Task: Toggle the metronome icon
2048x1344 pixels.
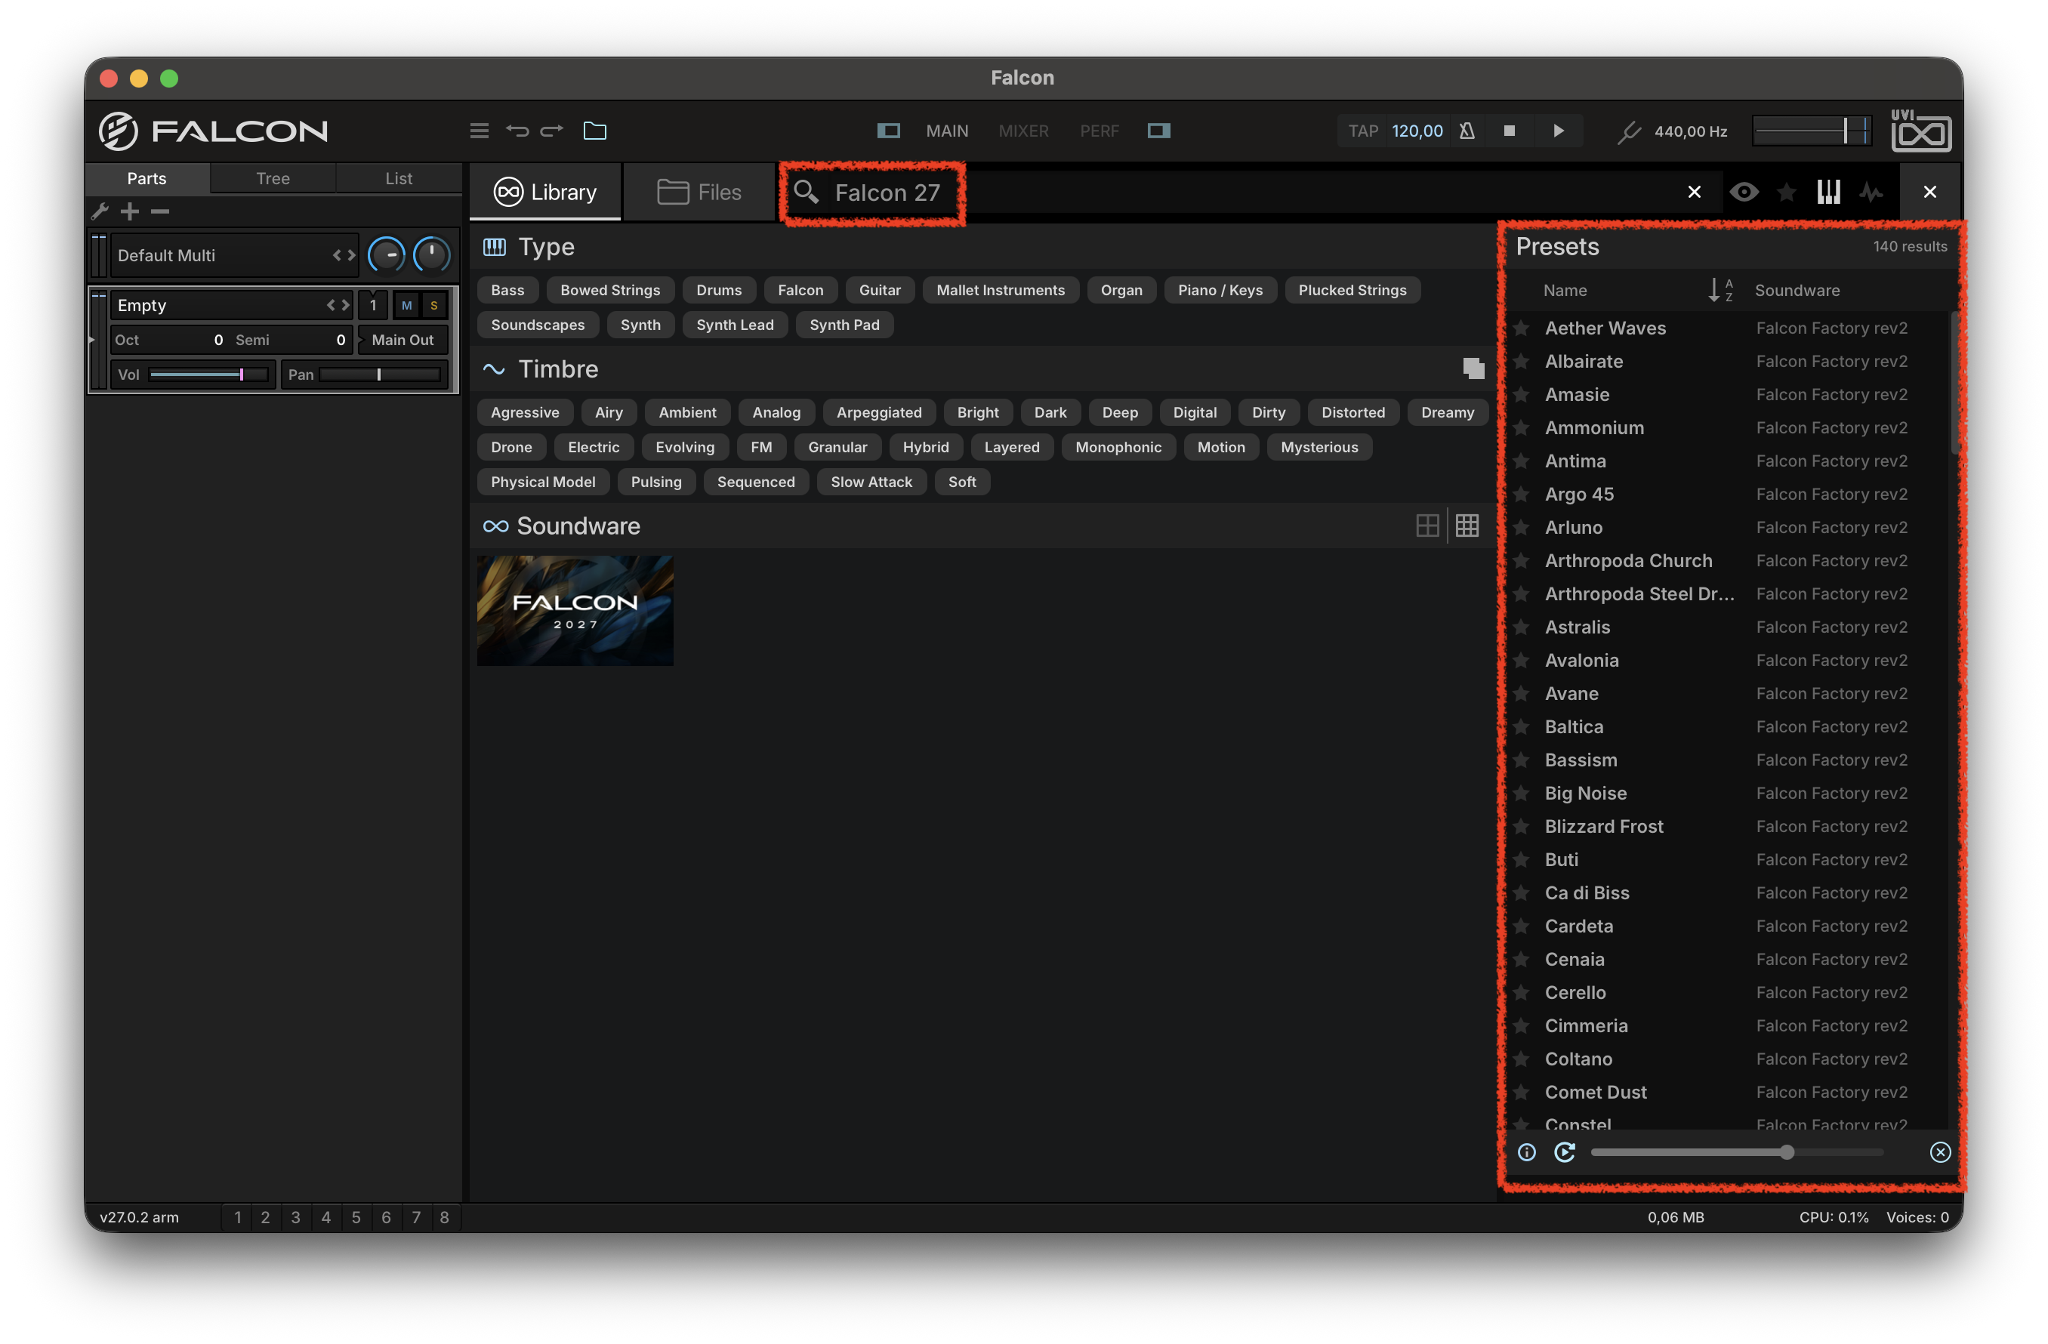Action: click(1467, 131)
